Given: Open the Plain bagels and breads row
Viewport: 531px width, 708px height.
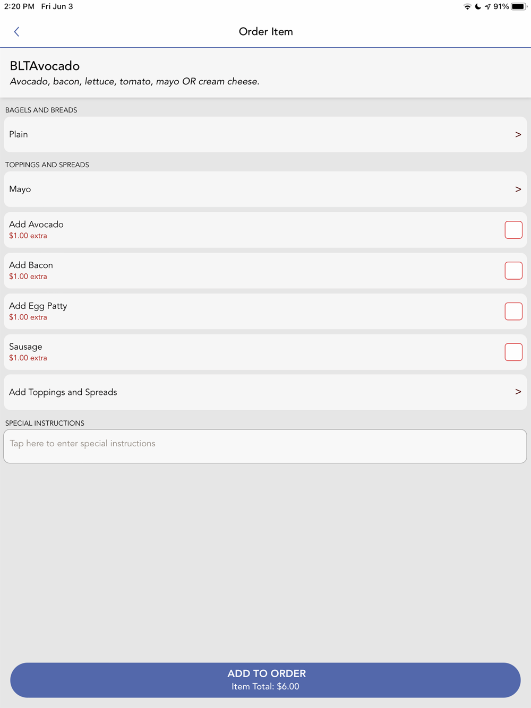Looking at the screenshot, I should [265, 134].
